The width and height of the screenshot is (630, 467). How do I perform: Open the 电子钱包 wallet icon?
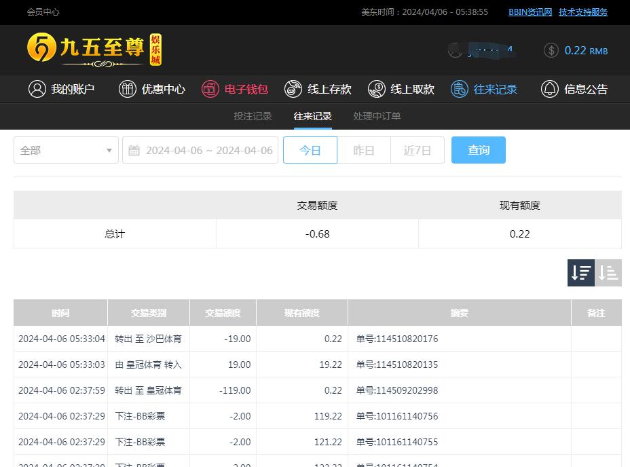[210, 89]
